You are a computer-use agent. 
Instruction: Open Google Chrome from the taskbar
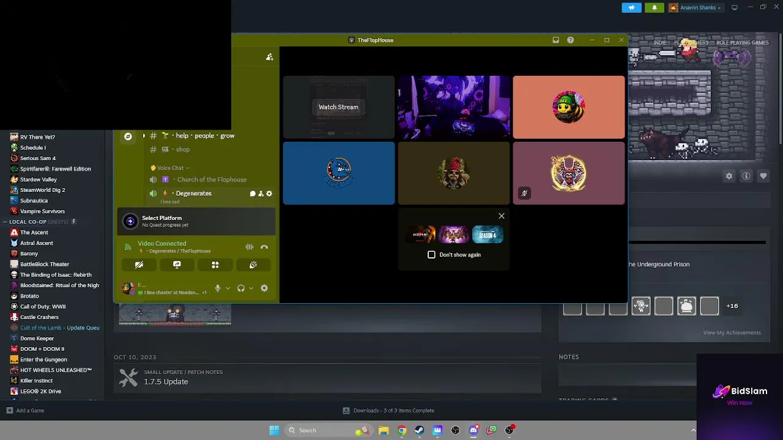[402, 430]
